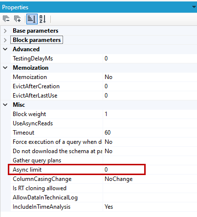
Task: Click the collapse all categories icon
Action: (x=6, y=19)
